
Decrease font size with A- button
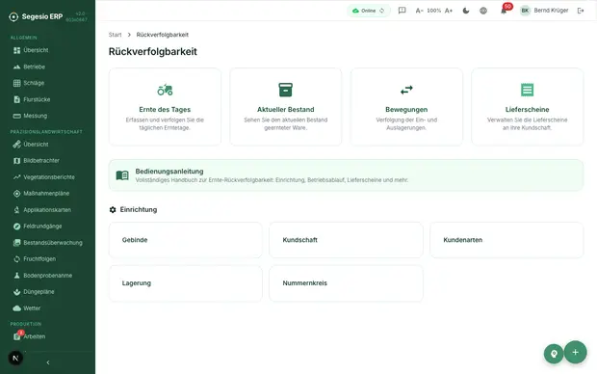[419, 11]
